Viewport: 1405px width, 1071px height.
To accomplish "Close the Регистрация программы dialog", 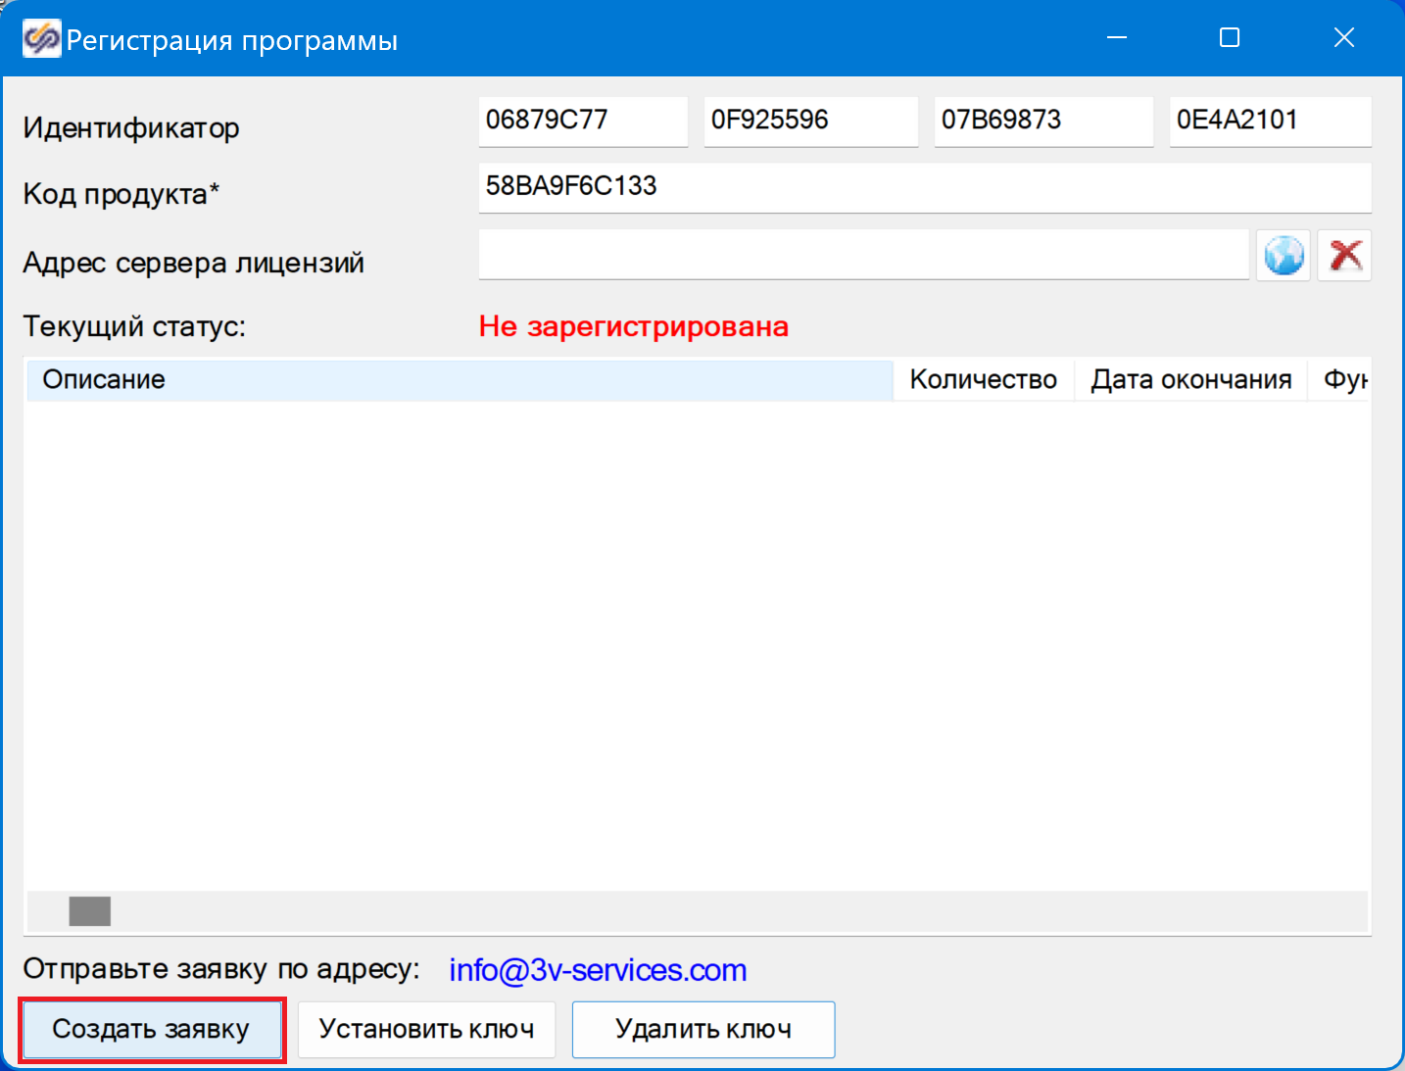I will pyautogui.click(x=1343, y=38).
